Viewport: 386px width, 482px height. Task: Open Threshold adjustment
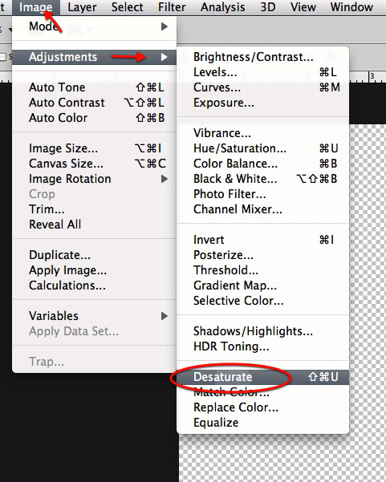click(263, 270)
